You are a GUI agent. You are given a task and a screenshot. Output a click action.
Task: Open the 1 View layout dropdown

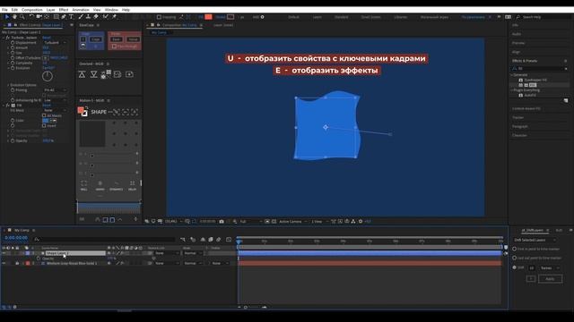[x=318, y=221]
